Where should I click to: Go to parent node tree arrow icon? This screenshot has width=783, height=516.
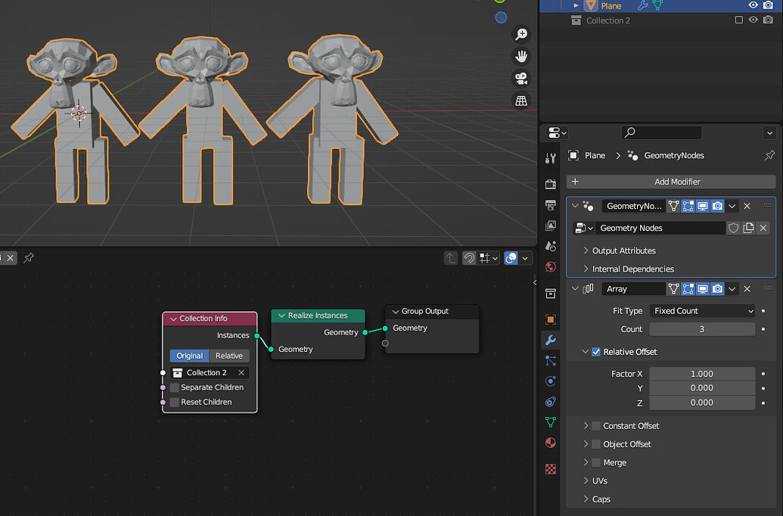450,258
